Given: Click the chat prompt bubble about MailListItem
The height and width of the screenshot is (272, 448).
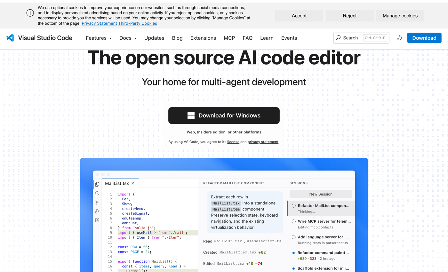Looking at the screenshot, I should click(x=245, y=212).
